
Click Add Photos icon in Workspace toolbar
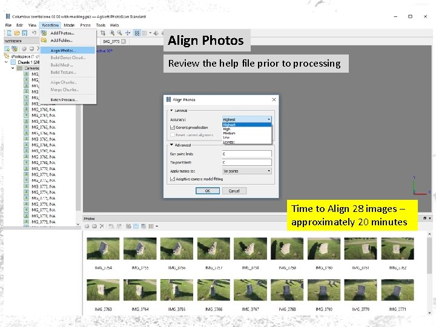[15, 48]
